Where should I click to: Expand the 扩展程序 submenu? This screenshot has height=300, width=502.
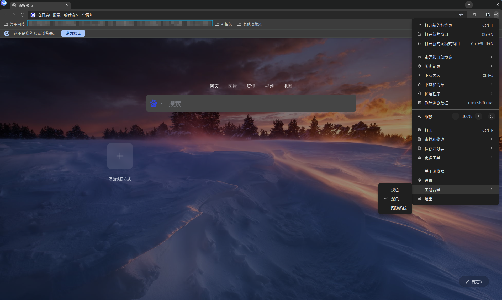click(x=455, y=94)
